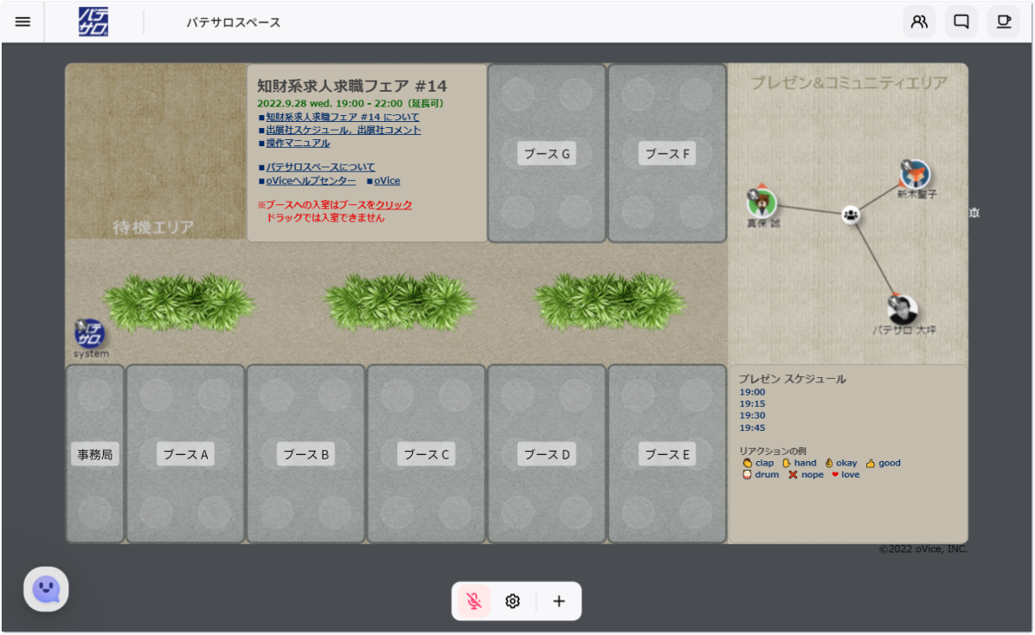Open the chat panel icon
The width and height of the screenshot is (1035, 635).
point(961,22)
